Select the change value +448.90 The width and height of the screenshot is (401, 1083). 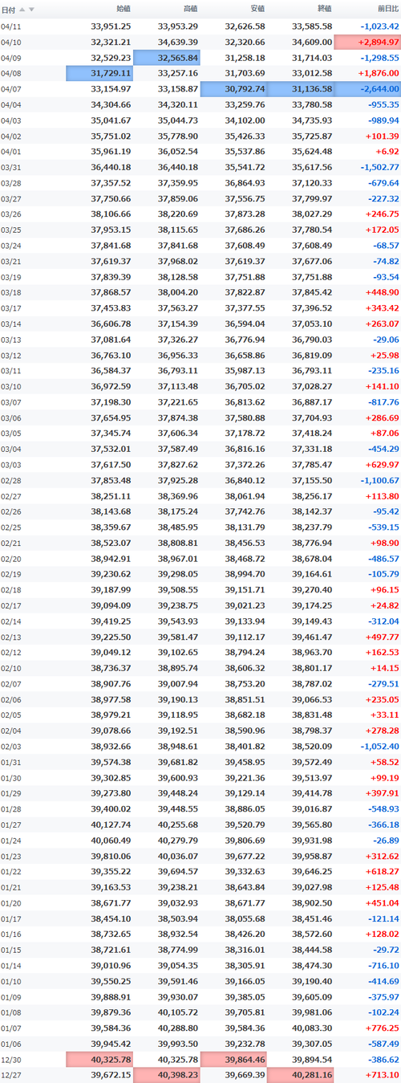(381, 291)
